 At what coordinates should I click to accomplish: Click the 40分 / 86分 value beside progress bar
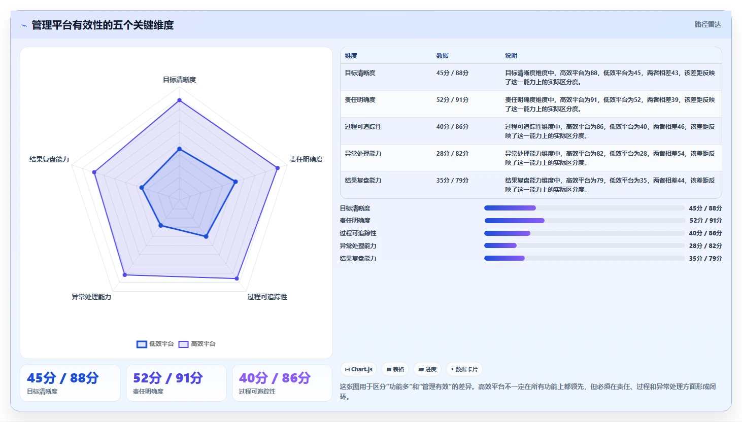pyautogui.click(x=705, y=233)
